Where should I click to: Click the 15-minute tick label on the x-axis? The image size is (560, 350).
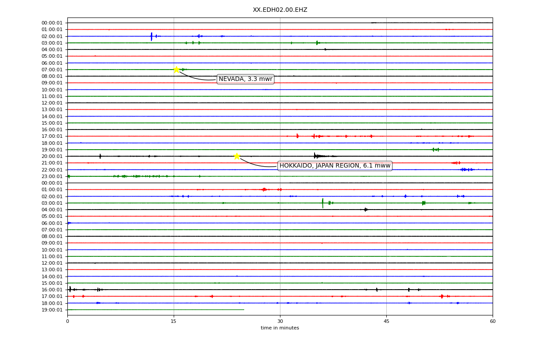[174, 322]
